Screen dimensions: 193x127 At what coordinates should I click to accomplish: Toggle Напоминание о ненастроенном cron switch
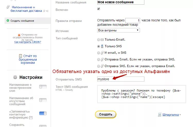43,87
